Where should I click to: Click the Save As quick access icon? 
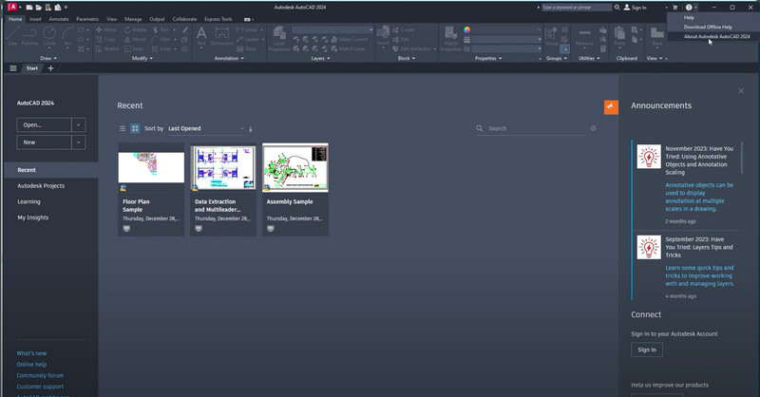[x=58, y=8]
